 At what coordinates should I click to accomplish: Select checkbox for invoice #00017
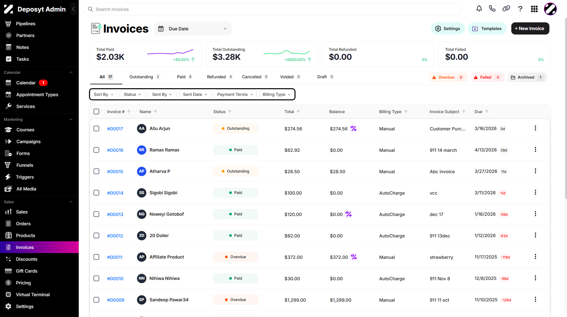(x=96, y=128)
